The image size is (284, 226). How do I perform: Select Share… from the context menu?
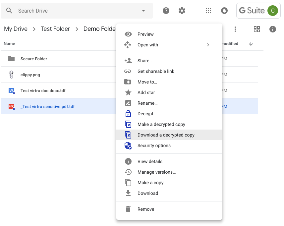[x=169, y=61]
